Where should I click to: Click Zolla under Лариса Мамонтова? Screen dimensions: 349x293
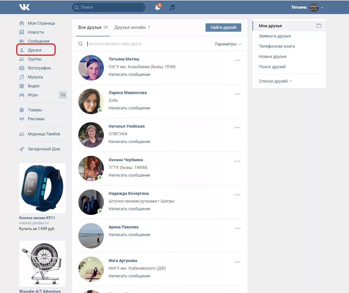(113, 100)
